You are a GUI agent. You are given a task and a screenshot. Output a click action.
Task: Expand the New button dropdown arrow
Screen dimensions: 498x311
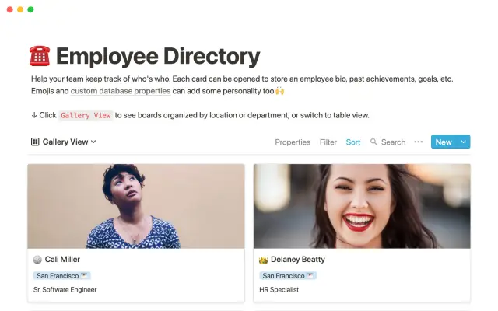(464, 142)
